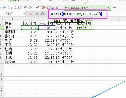Select the cell with time 8:30
Image resolution: width=126 pixels, height=98 pixels.
pyautogui.click(x=29, y=28)
